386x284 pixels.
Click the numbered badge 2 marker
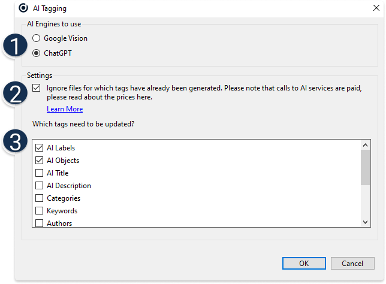pos(15,93)
